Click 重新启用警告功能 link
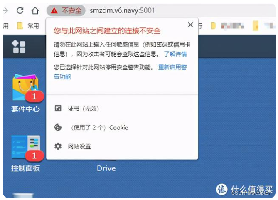 (x=120, y=72)
